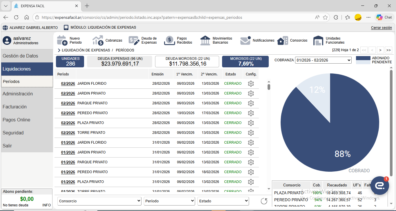Click the Cerrar sesión link

click(x=381, y=28)
